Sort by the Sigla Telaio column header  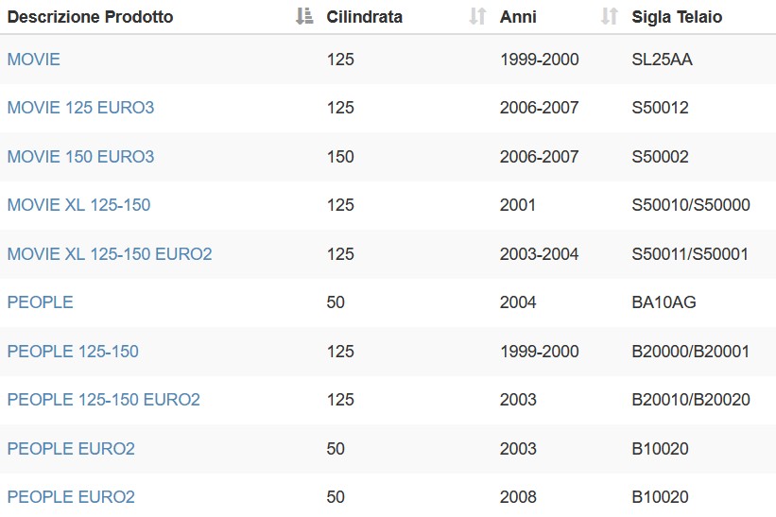pyautogui.click(x=677, y=17)
